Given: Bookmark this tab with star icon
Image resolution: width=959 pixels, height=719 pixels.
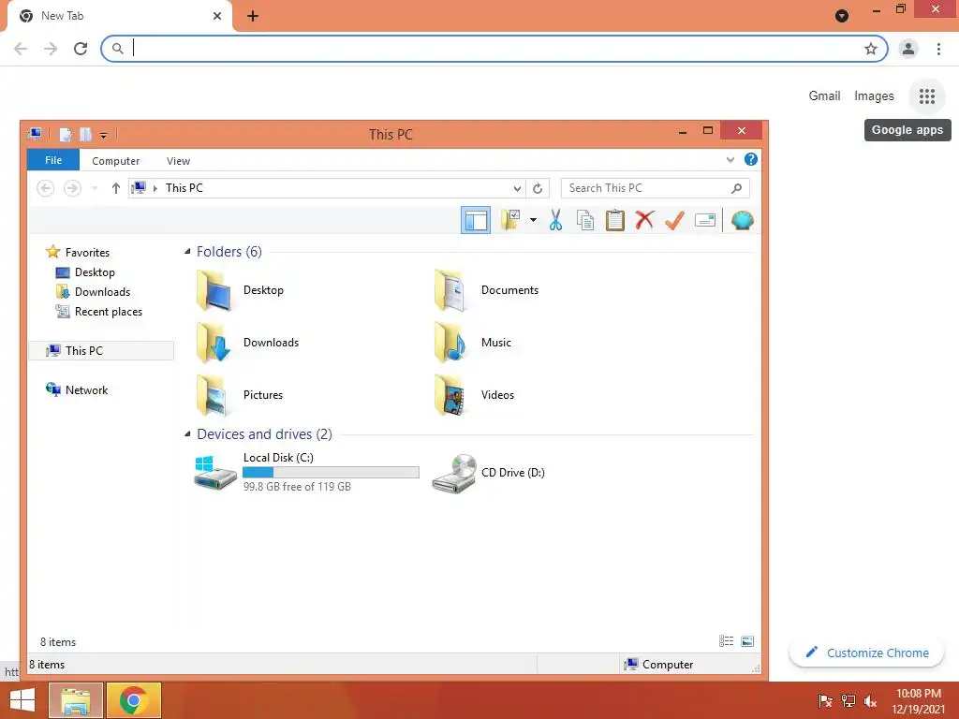Looking at the screenshot, I should [871, 49].
